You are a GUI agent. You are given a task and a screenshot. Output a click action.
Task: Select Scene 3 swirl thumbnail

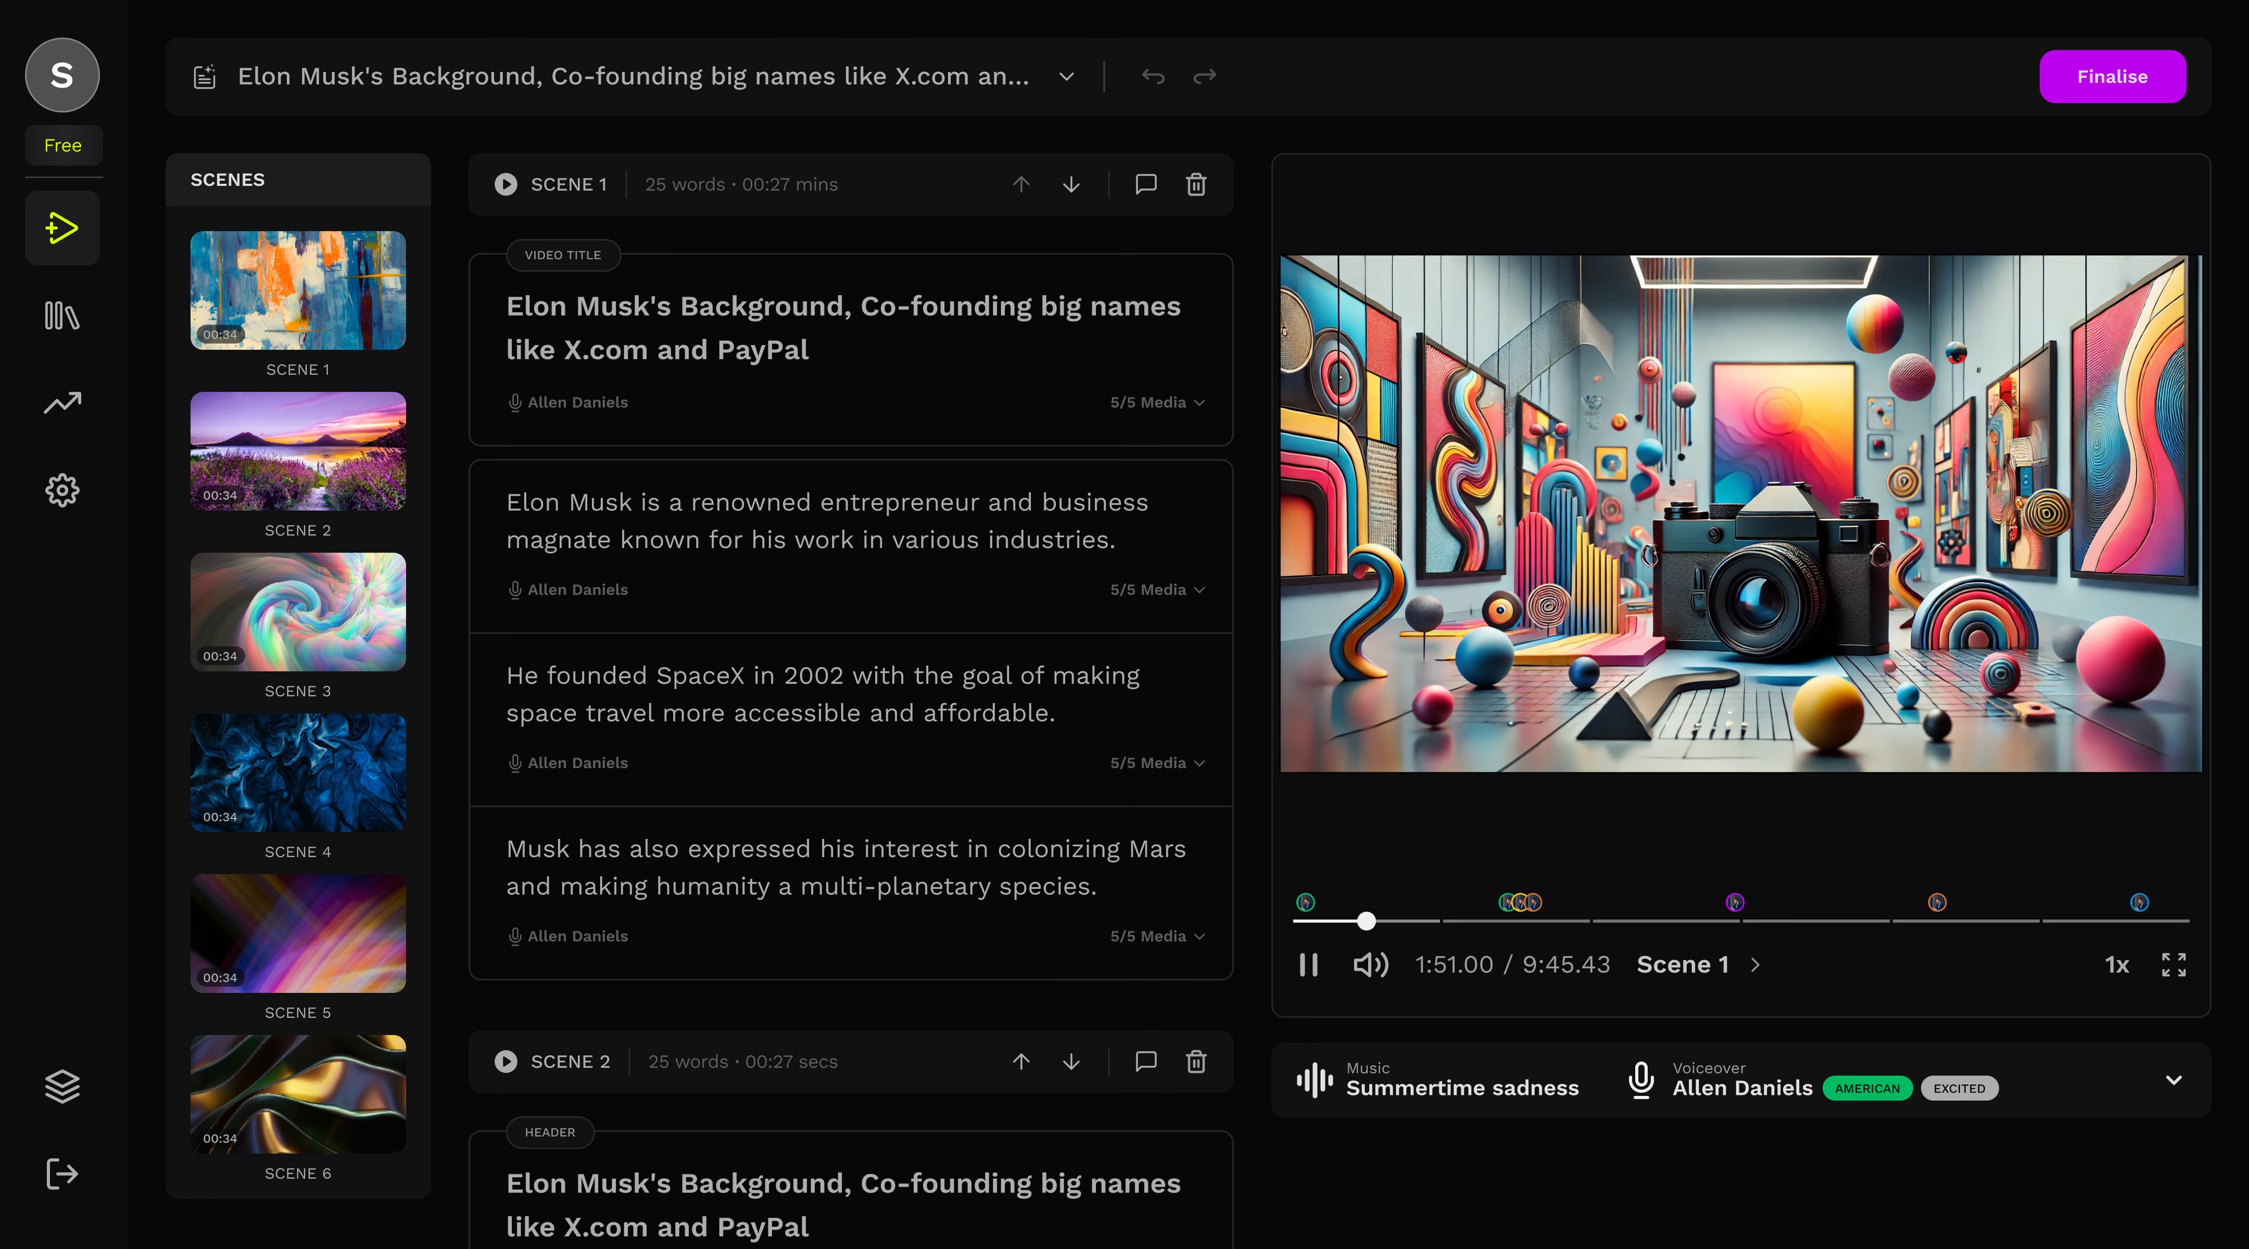pyautogui.click(x=298, y=612)
